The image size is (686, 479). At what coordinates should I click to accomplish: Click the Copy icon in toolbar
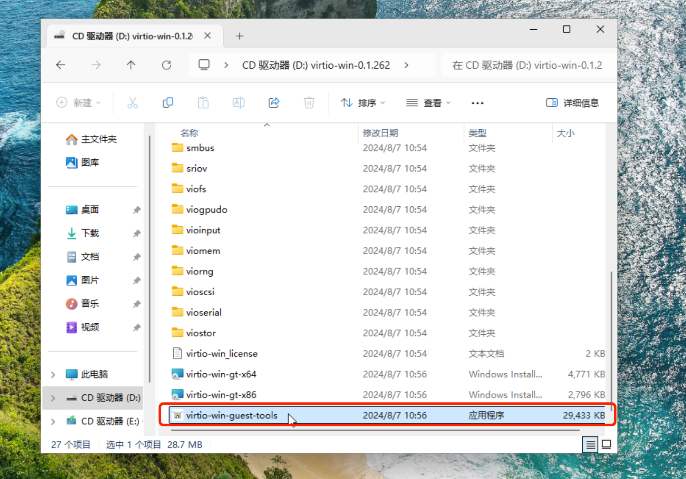(168, 103)
